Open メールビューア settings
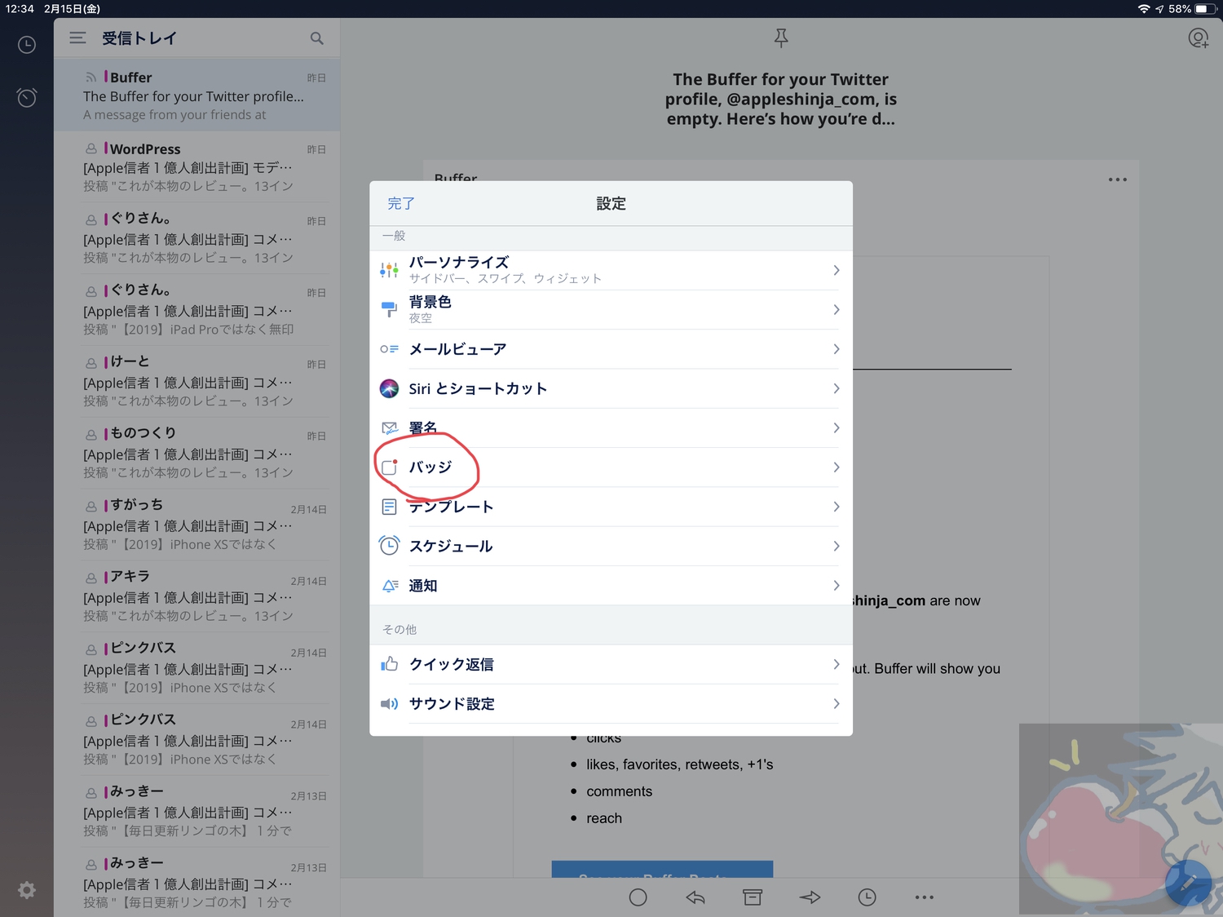The image size is (1223, 917). tap(611, 349)
